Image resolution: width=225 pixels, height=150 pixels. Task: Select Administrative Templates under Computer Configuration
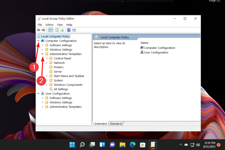(65, 54)
